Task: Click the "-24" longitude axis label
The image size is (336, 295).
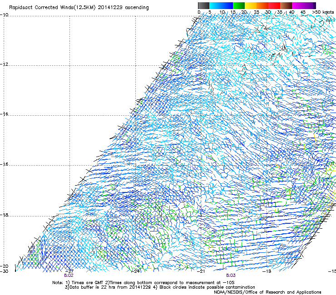Action: tap(135, 271)
